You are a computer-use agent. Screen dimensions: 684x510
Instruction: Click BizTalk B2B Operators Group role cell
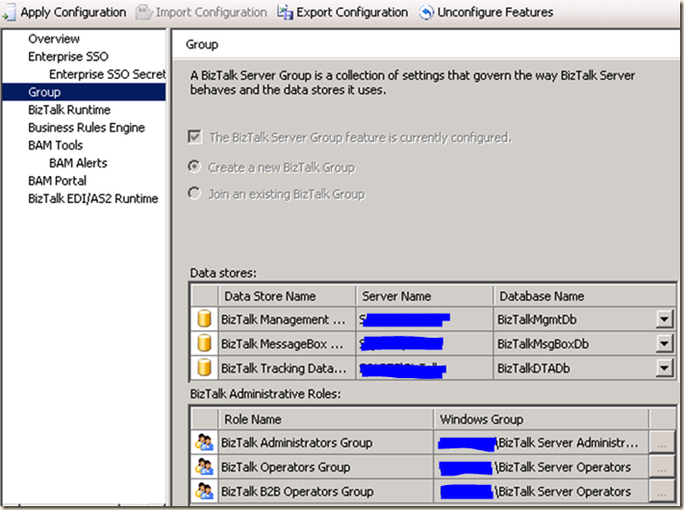(x=325, y=492)
